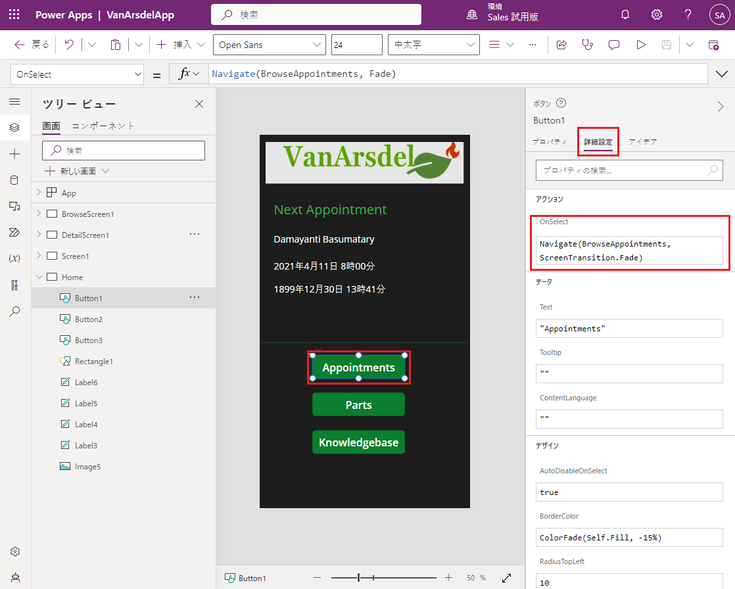Image resolution: width=735 pixels, height=589 pixels.
Task: Open the Advanced tools icon
Action: tap(14, 285)
